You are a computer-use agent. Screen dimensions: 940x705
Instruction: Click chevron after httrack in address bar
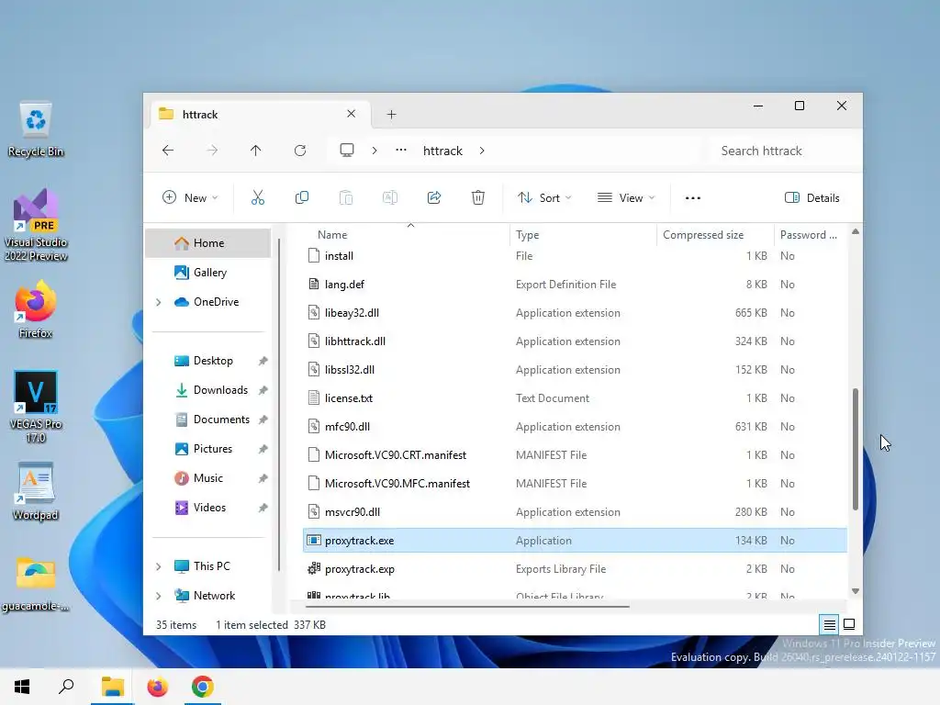pyautogui.click(x=482, y=151)
